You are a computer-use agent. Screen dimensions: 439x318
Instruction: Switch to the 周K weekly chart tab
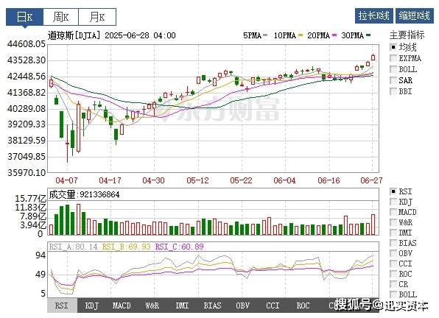pyautogui.click(x=60, y=17)
